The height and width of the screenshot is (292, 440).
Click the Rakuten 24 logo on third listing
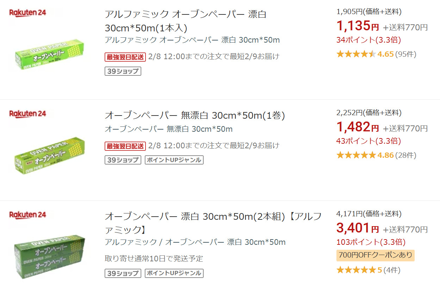(x=27, y=215)
